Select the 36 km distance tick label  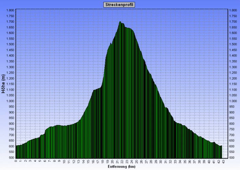190,161
